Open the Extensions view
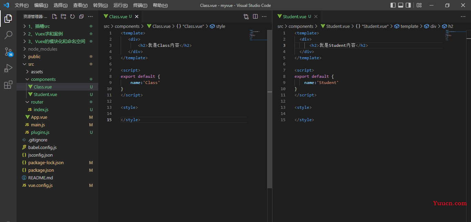The width and height of the screenshot is (471, 222). point(8,85)
